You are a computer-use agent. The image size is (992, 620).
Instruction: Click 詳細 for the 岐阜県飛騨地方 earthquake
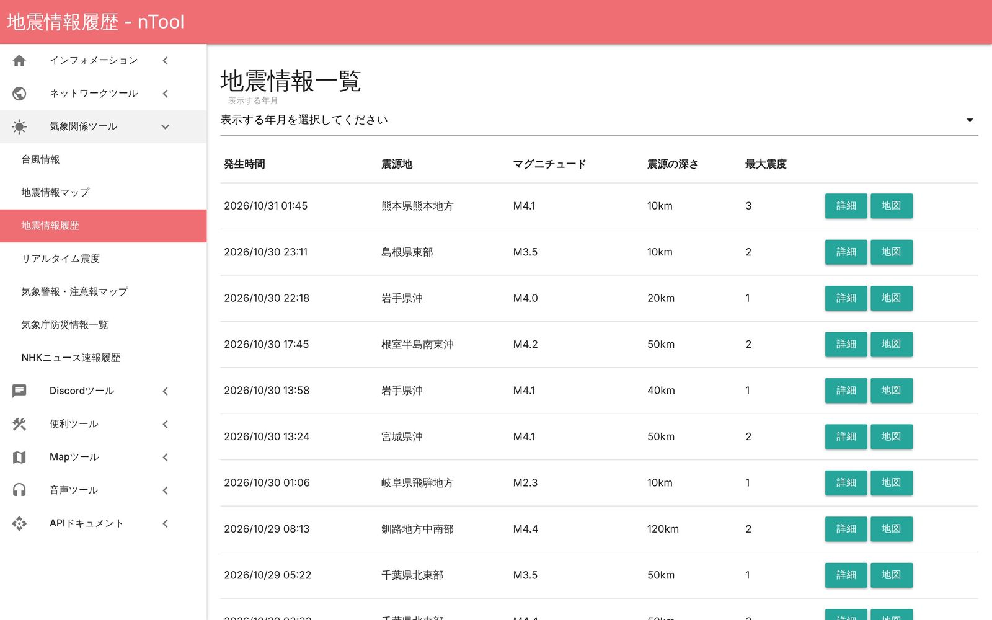click(846, 482)
